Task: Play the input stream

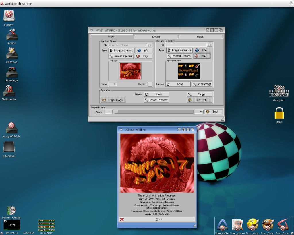Action: 144,56
